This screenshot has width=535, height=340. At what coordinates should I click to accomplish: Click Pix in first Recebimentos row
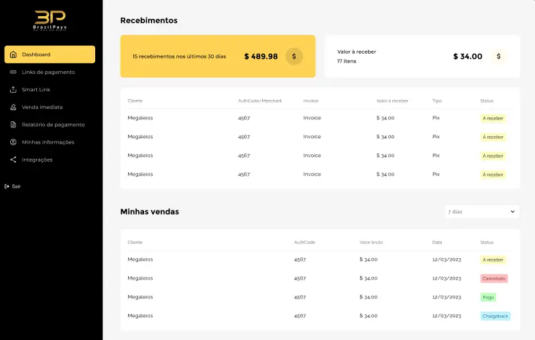[x=436, y=118]
